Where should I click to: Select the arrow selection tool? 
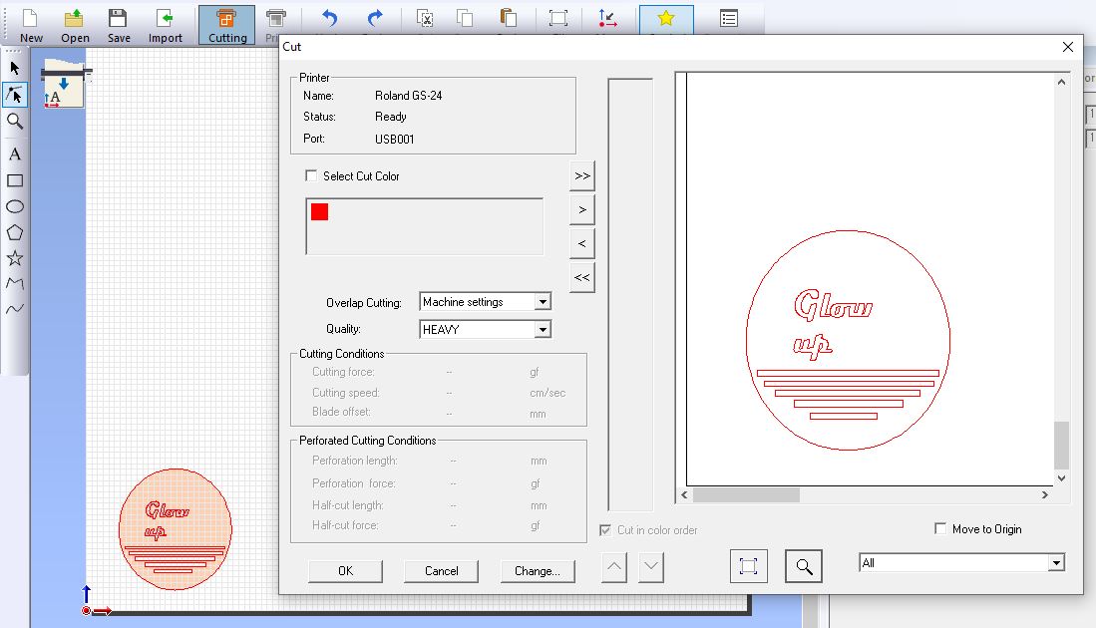15,68
